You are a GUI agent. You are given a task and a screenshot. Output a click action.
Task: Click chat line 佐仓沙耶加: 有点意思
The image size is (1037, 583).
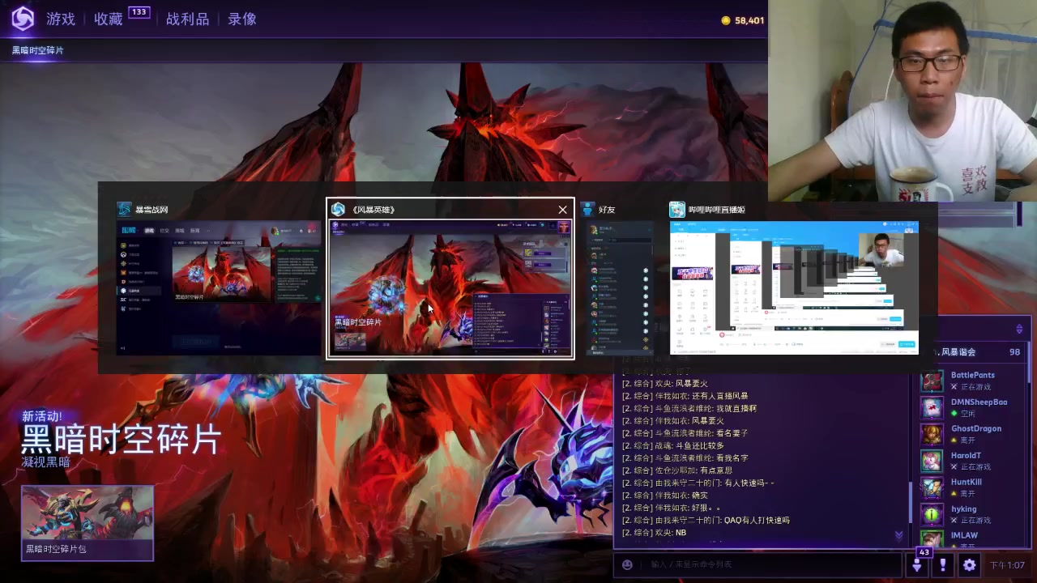coord(676,470)
